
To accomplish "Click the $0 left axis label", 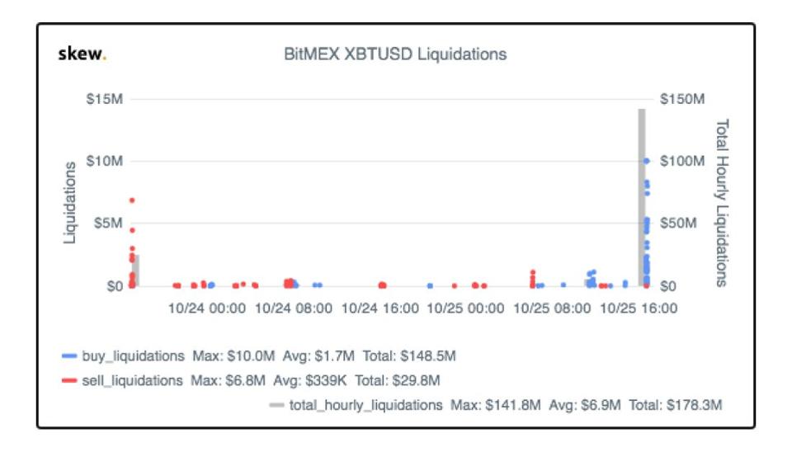I will 115,286.
